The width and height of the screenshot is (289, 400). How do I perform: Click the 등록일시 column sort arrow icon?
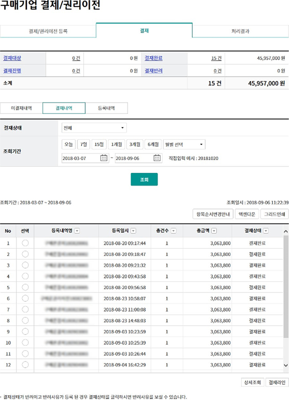[133, 231]
